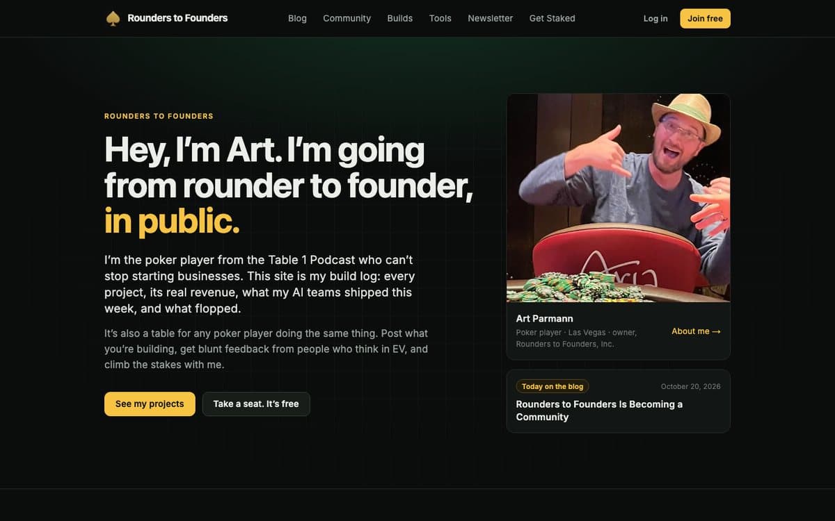Click the 'in public.' yellow headline text

pos(172,222)
